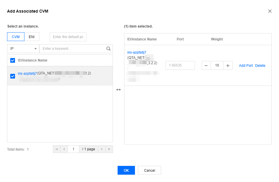The width and height of the screenshot is (279, 182).
Task: Switch to the CVM tab
Action: point(16,37)
